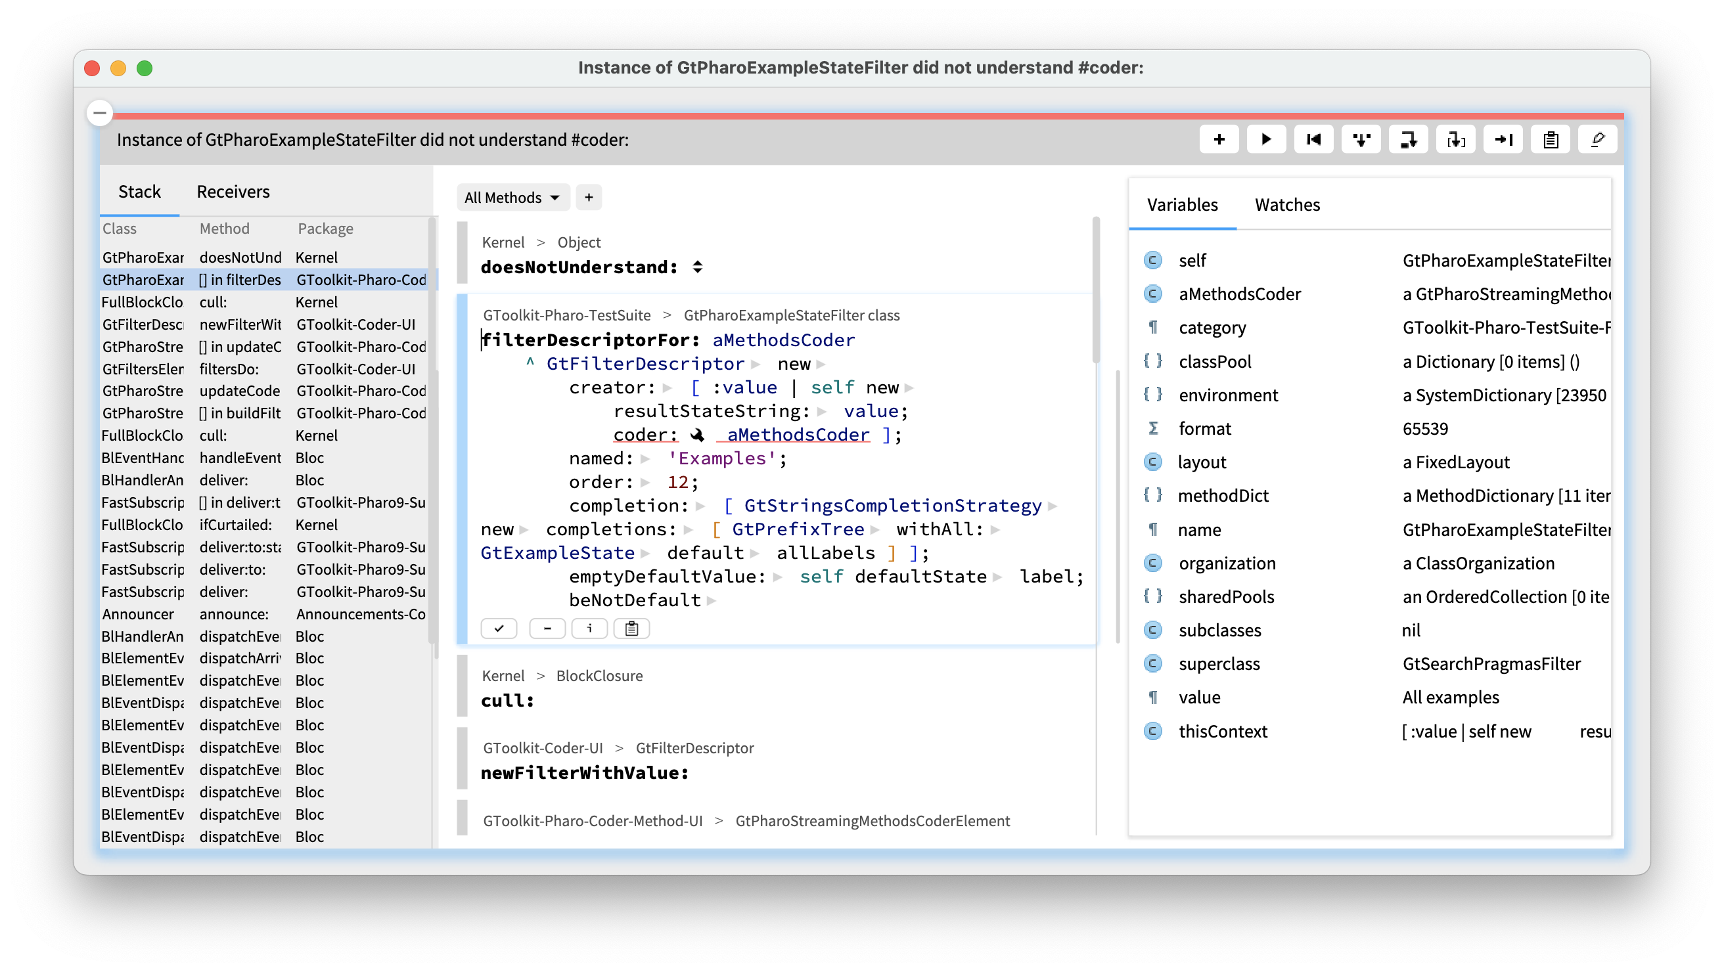Switch to the Receivers tab

pyautogui.click(x=232, y=192)
